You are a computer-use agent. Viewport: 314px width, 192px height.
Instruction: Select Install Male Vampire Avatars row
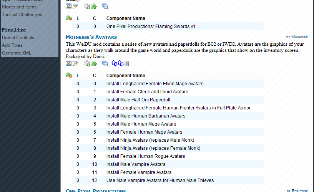pyautogui.click(x=168, y=164)
